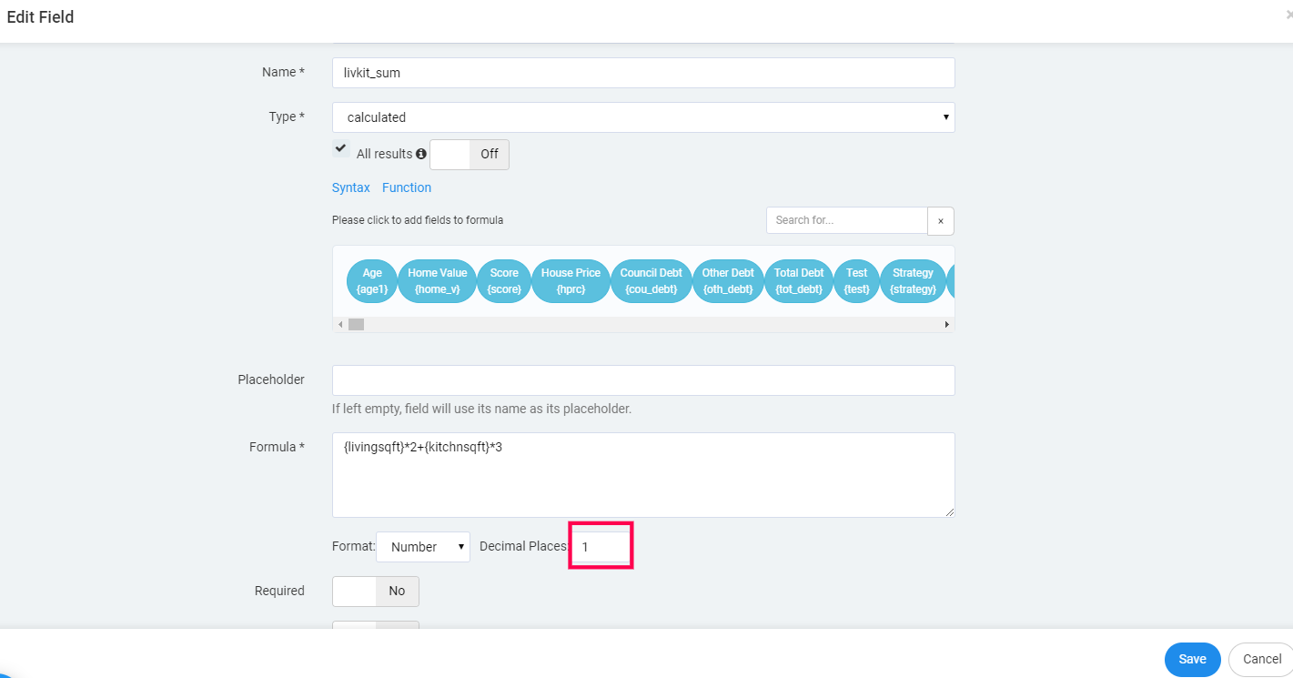Toggle the All results Off switch
Screen dimensions: 1293x678
pos(470,154)
